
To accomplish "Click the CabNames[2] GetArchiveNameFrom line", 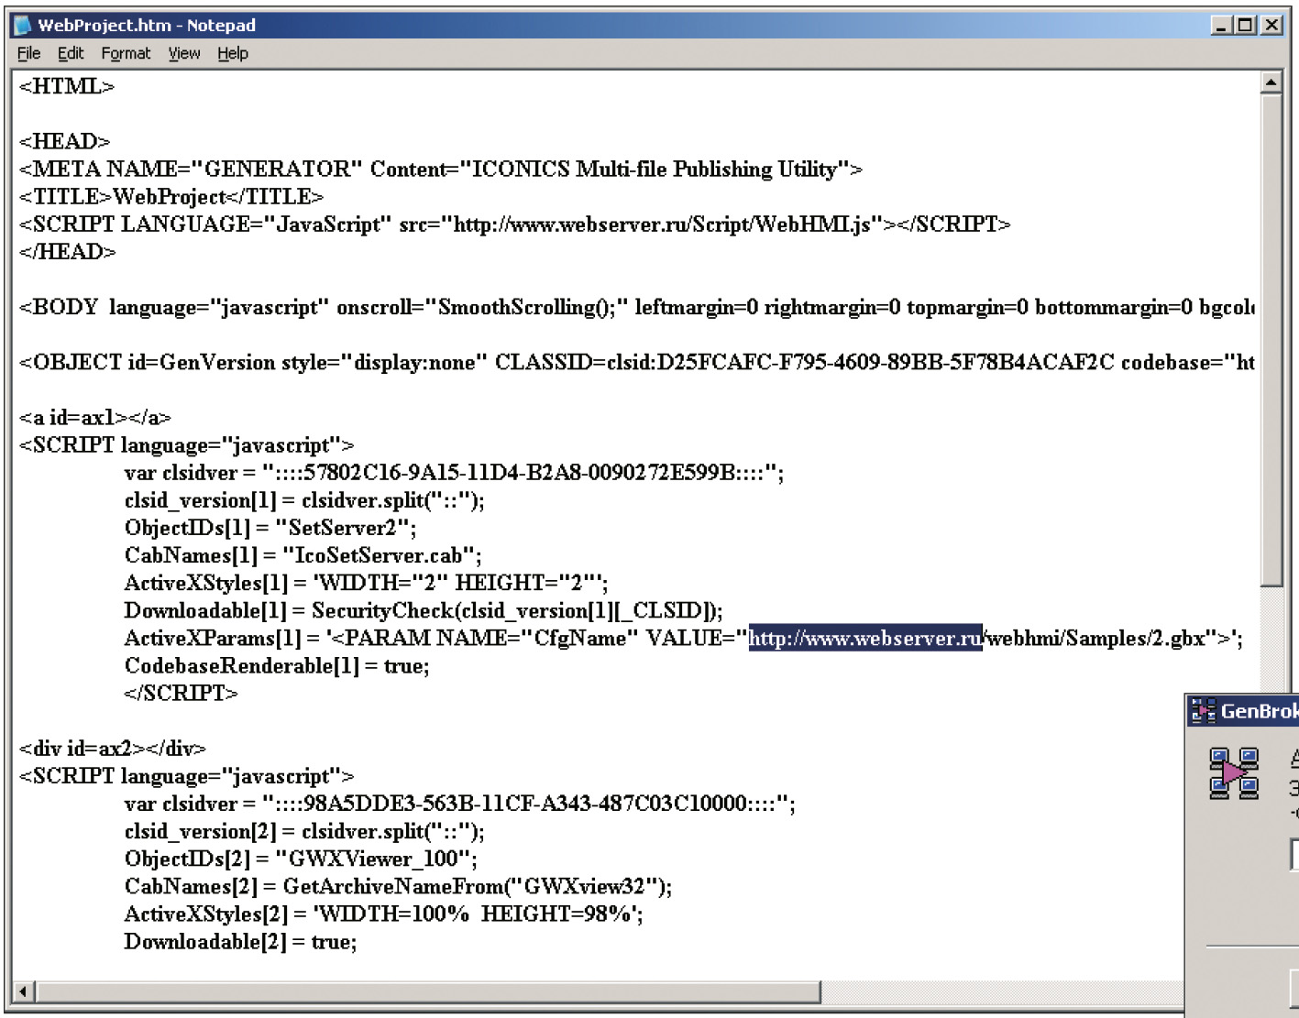I will (399, 886).
